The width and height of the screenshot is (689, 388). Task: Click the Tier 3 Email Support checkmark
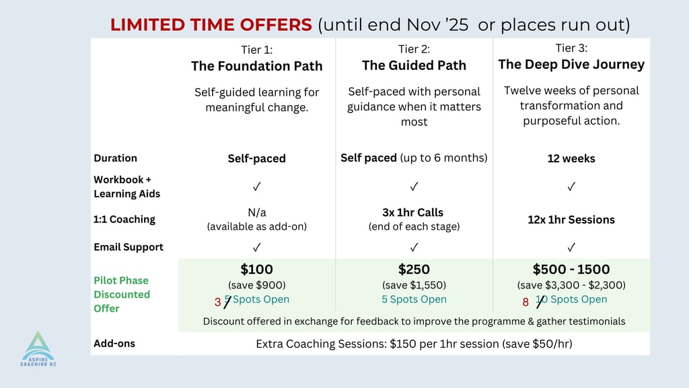571,247
